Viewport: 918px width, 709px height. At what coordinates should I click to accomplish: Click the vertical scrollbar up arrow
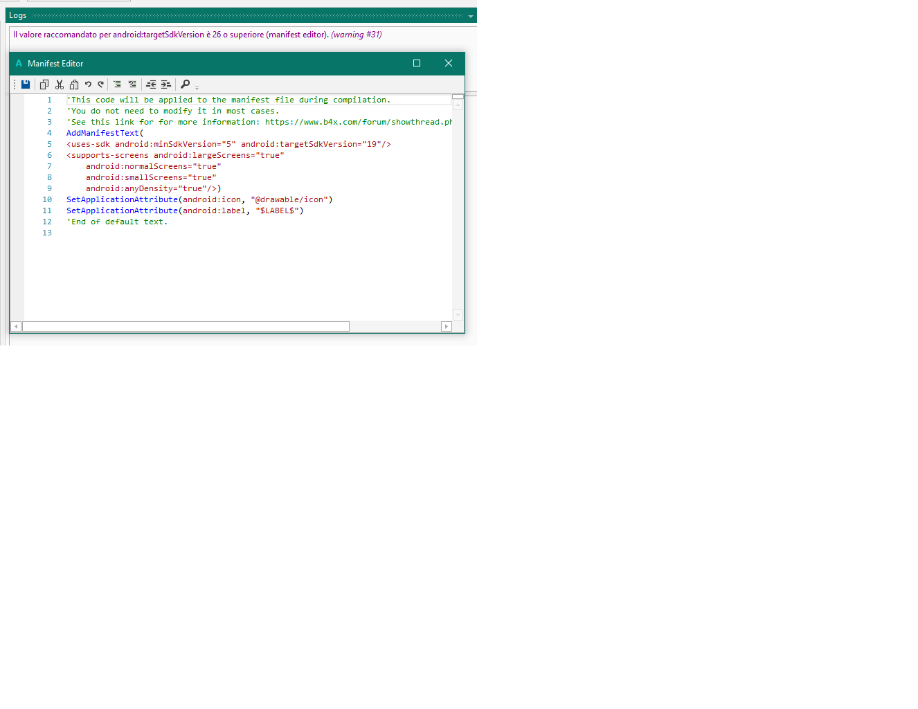tap(458, 105)
